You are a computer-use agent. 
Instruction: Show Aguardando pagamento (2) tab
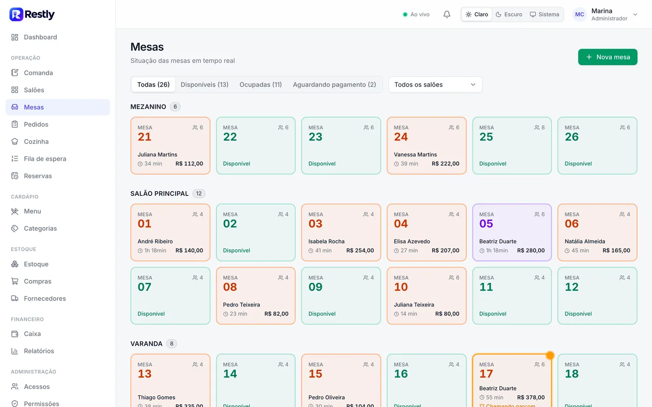point(334,85)
